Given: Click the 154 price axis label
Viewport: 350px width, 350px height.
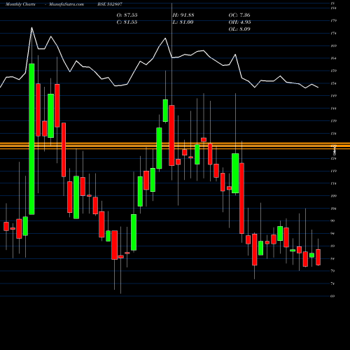Looking at the screenshot, I should 334,83.
